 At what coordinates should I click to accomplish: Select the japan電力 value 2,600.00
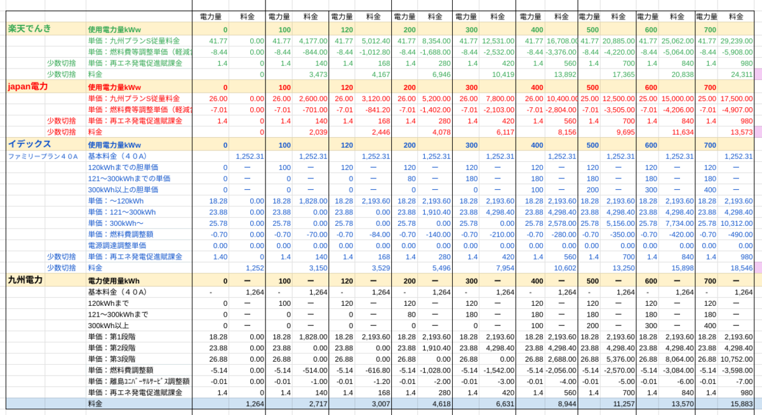312,99
